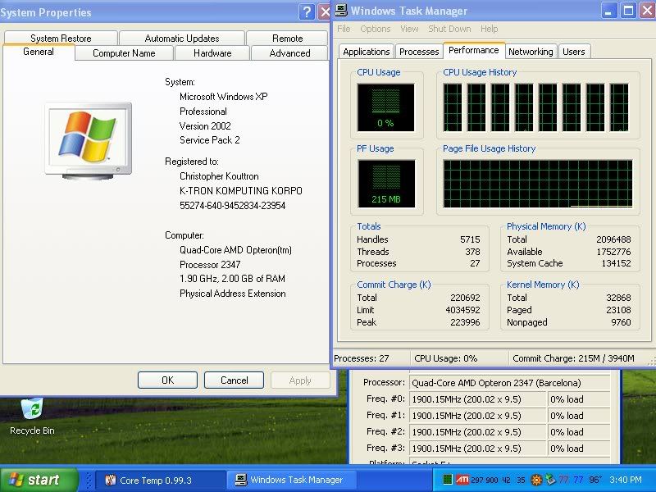Image resolution: width=656 pixels, height=492 pixels.
Task: Click the 42 tray readout
Action: tap(506, 480)
